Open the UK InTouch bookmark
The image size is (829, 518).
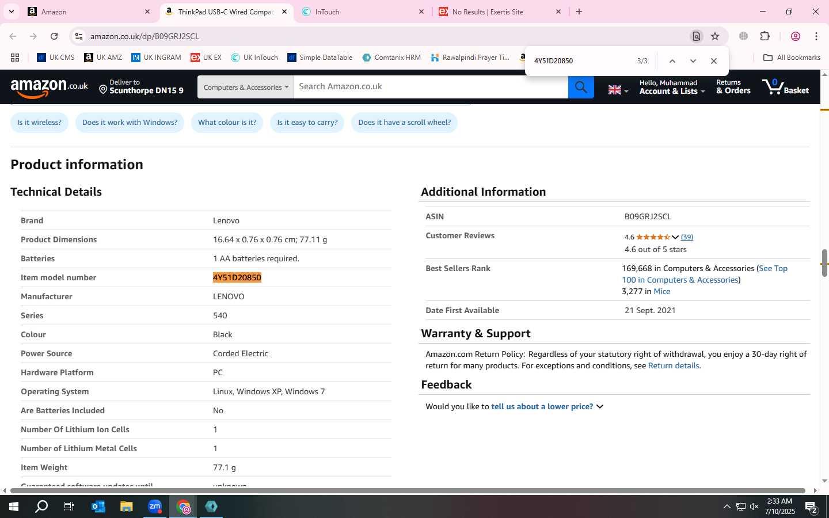tap(254, 58)
